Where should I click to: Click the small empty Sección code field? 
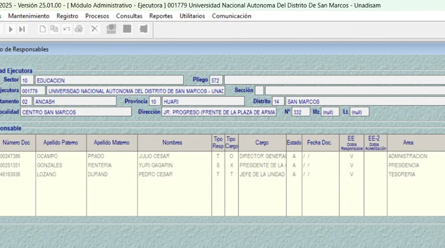pos(259,91)
